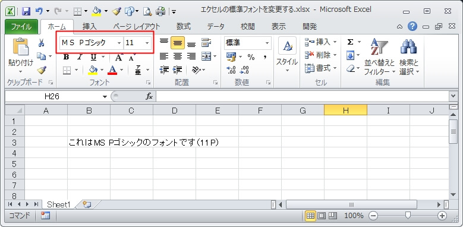This screenshot has width=463, height=227.
Task: Open the Excel Help question mark
Action: (412, 27)
